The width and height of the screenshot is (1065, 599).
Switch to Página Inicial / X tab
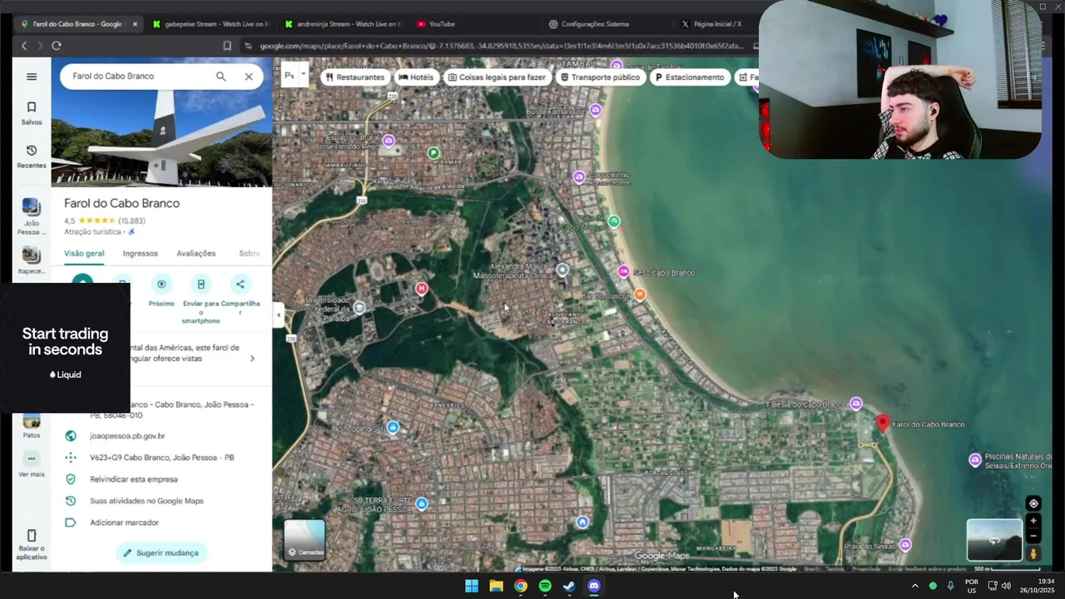[x=716, y=24]
